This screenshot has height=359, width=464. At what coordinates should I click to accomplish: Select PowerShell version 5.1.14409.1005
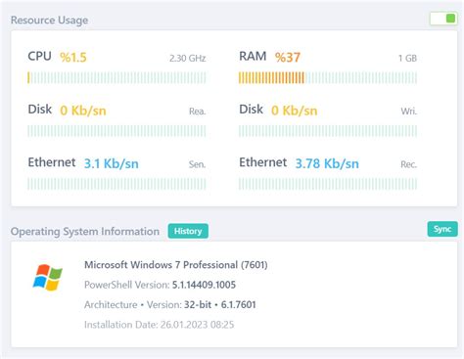point(204,285)
